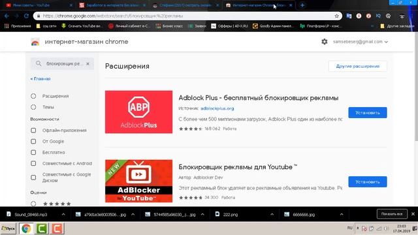The image size is (418, 235).
Task: Check the Бесплатно checkbox
Action: [33, 152]
